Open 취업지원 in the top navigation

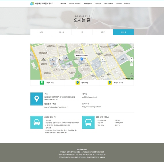(x=98, y=4)
